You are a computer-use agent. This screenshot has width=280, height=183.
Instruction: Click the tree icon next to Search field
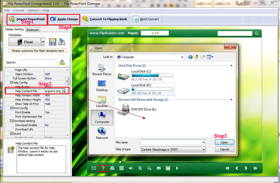[x=62, y=62]
